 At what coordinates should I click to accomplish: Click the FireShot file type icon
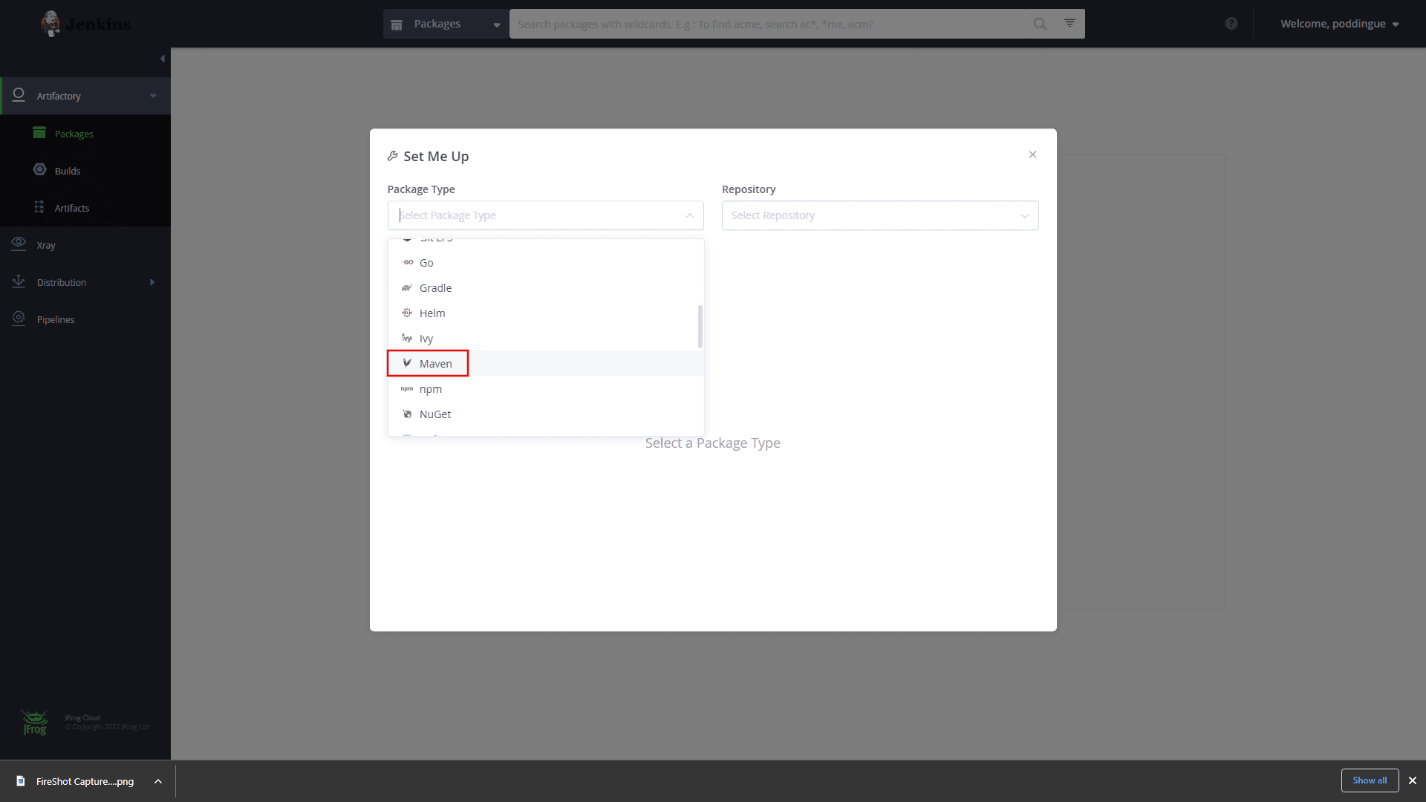[x=21, y=781]
